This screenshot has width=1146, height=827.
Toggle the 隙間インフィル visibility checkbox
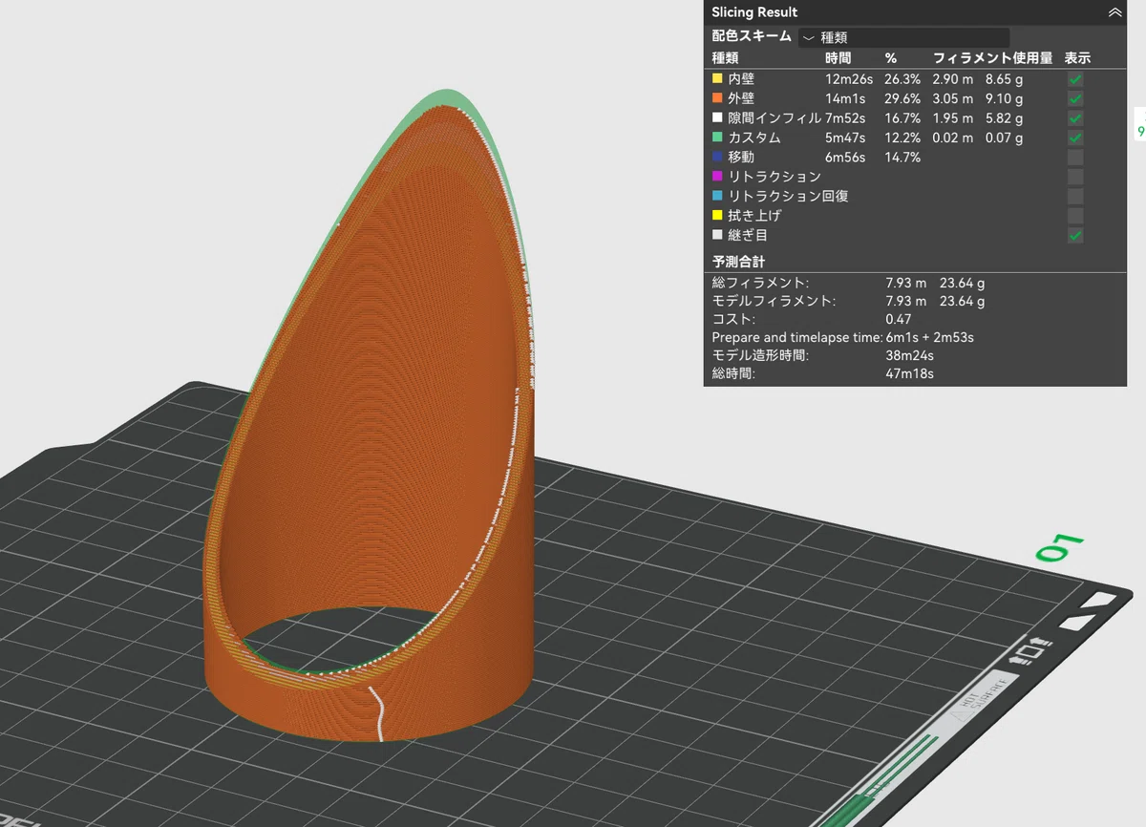[x=1075, y=118]
